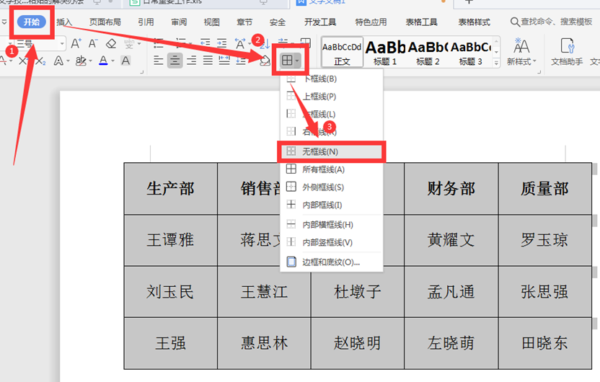This screenshot has width=600, height=382.
Task: Choose Inside Borders (内部框线) option
Action: tap(332, 205)
